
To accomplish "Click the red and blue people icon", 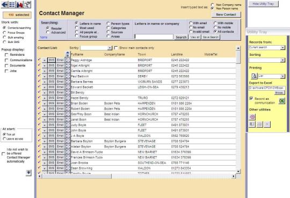I will point(20,5).
